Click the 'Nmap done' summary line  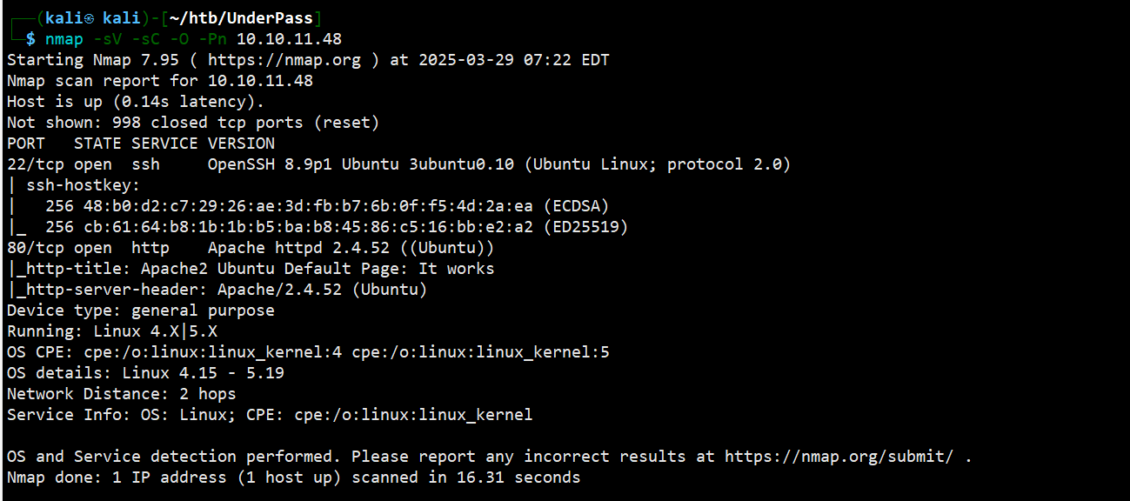tap(293, 478)
